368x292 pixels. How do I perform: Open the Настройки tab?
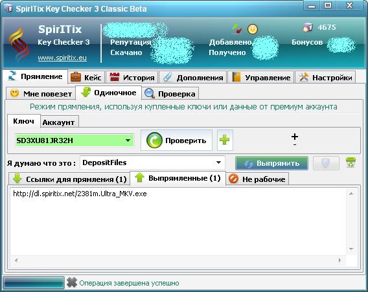click(x=325, y=77)
